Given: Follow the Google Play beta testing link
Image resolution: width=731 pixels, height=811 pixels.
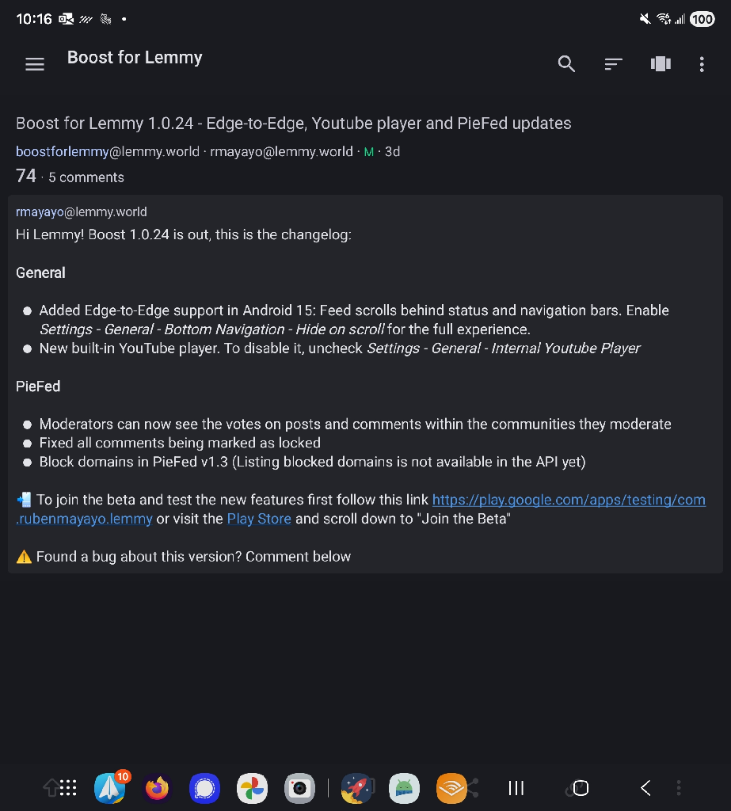Looking at the screenshot, I should (568, 500).
